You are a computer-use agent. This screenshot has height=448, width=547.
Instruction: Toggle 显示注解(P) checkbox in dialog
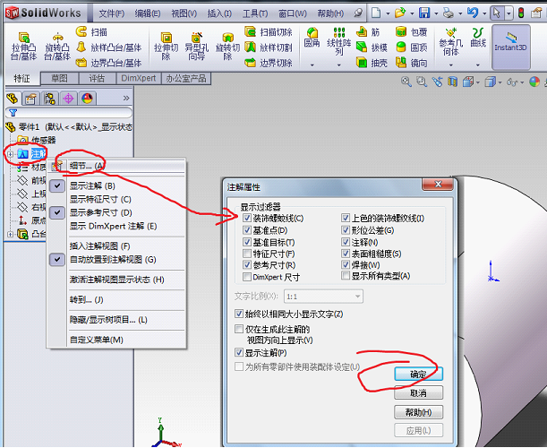point(239,352)
